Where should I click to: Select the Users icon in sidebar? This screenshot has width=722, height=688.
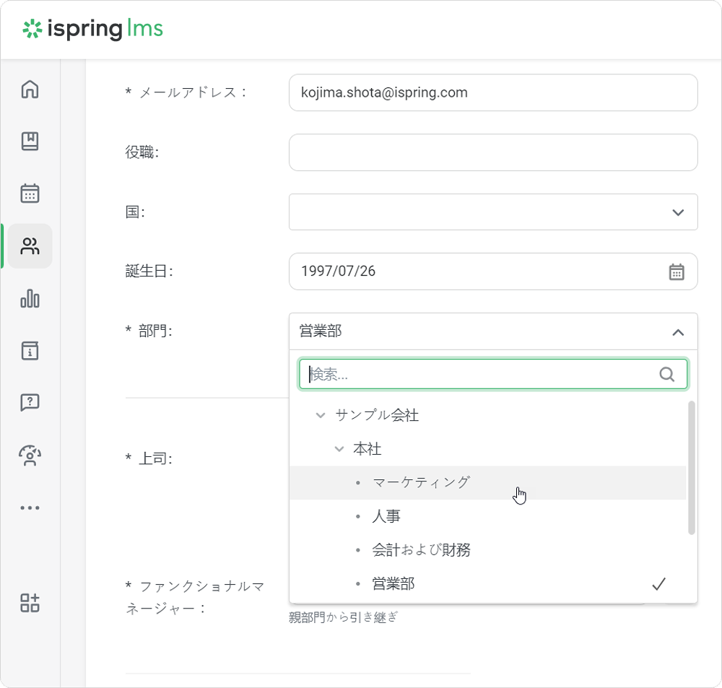30,246
